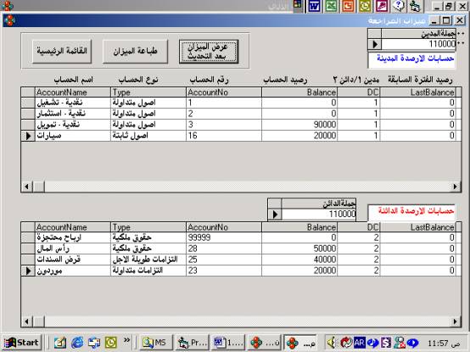Select cell رأس المال
The image size is (470, 352).
click(x=73, y=249)
